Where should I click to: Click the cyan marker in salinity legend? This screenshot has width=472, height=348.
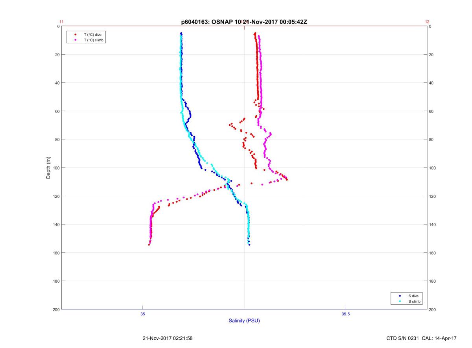coord(400,301)
